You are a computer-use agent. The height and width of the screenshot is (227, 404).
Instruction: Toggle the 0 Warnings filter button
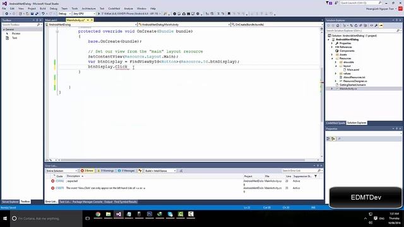105,171
